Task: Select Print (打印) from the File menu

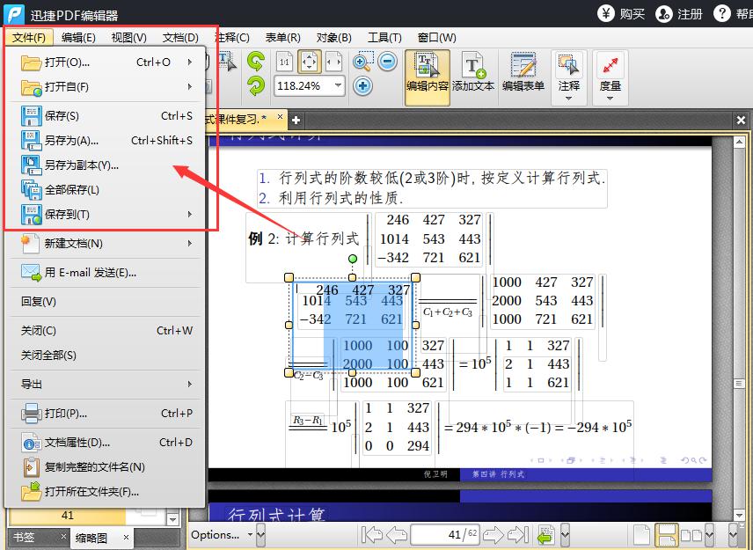Action: (x=65, y=413)
